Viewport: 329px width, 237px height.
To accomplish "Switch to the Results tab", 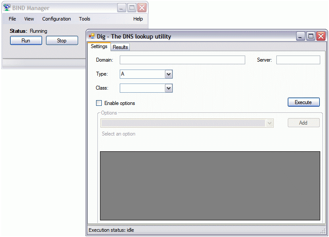I will pyautogui.click(x=120, y=47).
